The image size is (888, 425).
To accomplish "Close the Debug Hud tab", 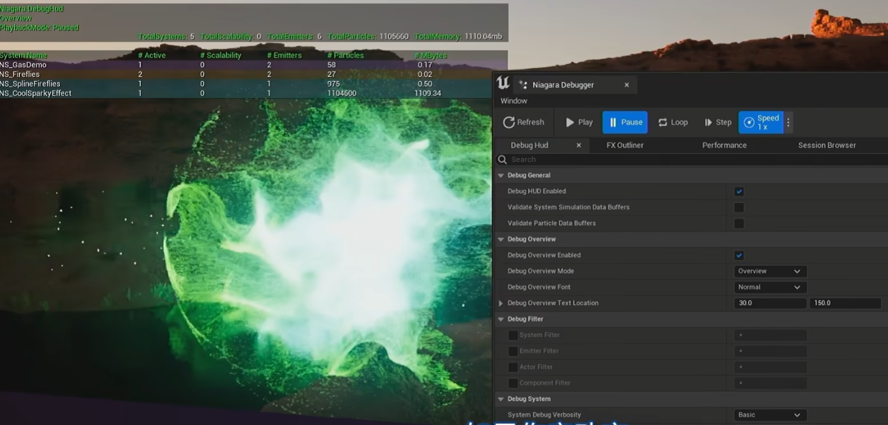I will coord(579,145).
